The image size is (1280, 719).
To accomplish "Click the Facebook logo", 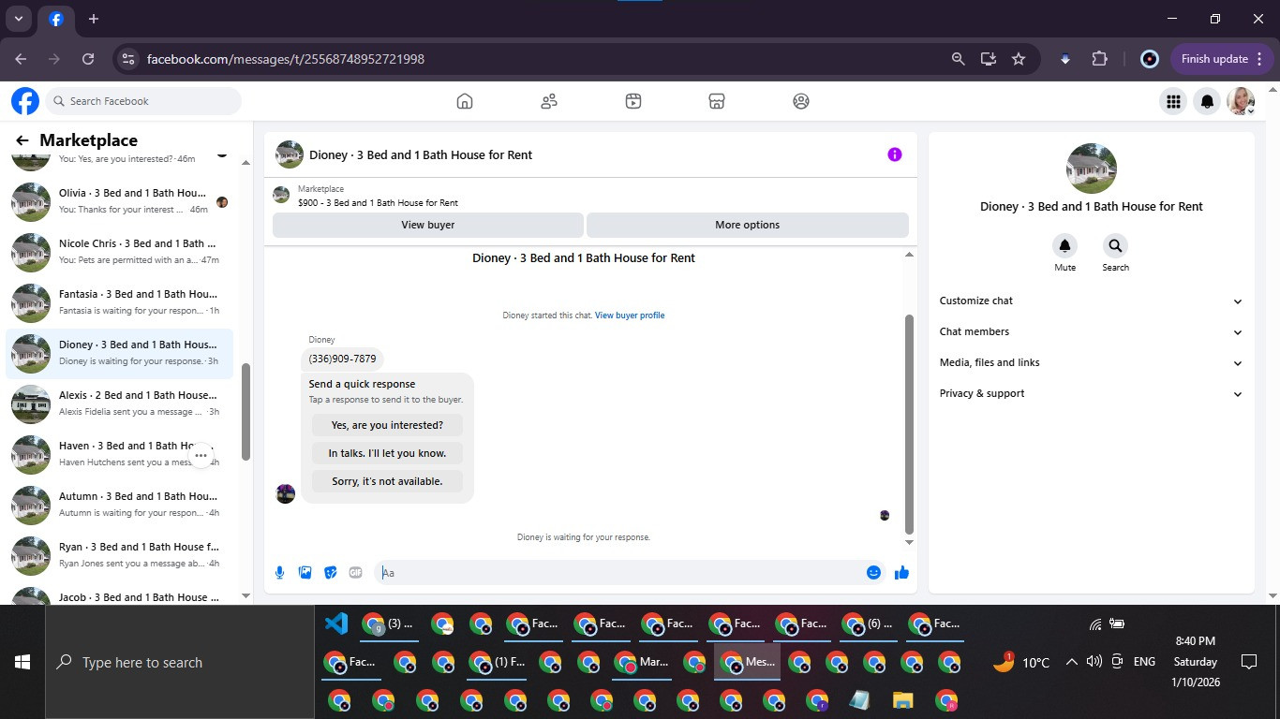I will click(x=25, y=101).
